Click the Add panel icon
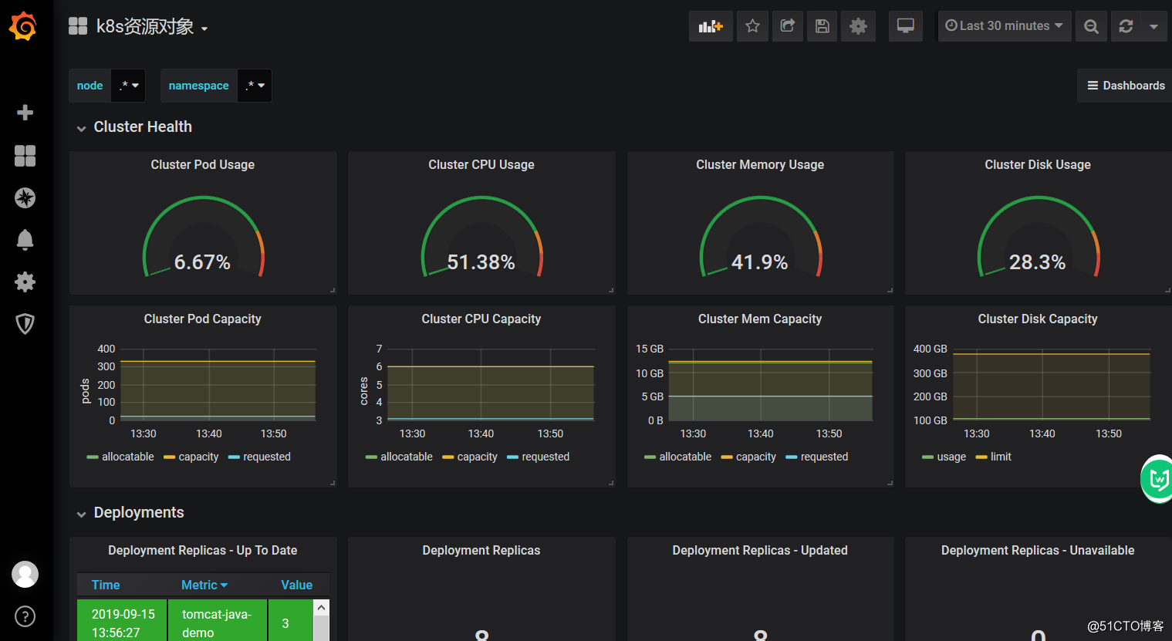Screen dimensions: 1172x641 (711, 26)
